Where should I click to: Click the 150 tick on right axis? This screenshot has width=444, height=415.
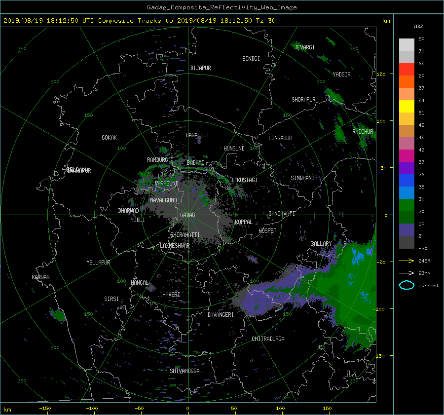tap(381, 74)
